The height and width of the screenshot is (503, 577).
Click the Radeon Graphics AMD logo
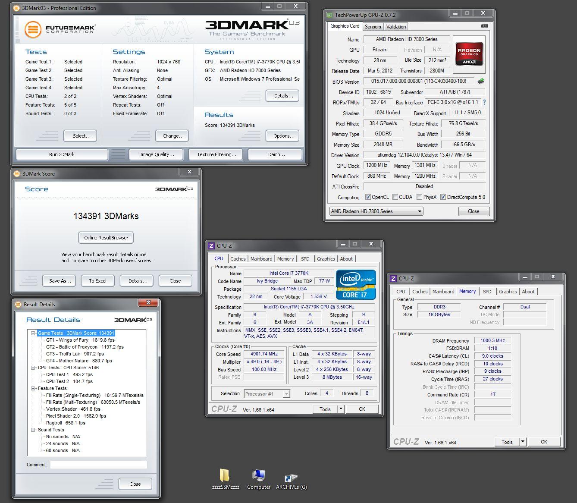469,53
